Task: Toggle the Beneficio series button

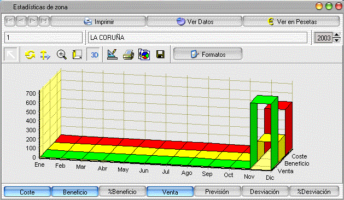Action: tap(75, 192)
